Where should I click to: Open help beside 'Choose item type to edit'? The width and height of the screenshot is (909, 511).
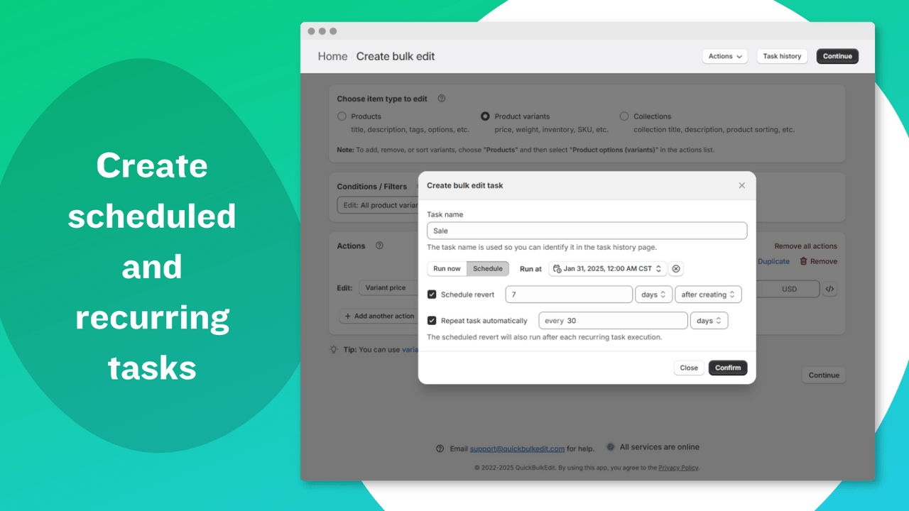tap(441, 99)
